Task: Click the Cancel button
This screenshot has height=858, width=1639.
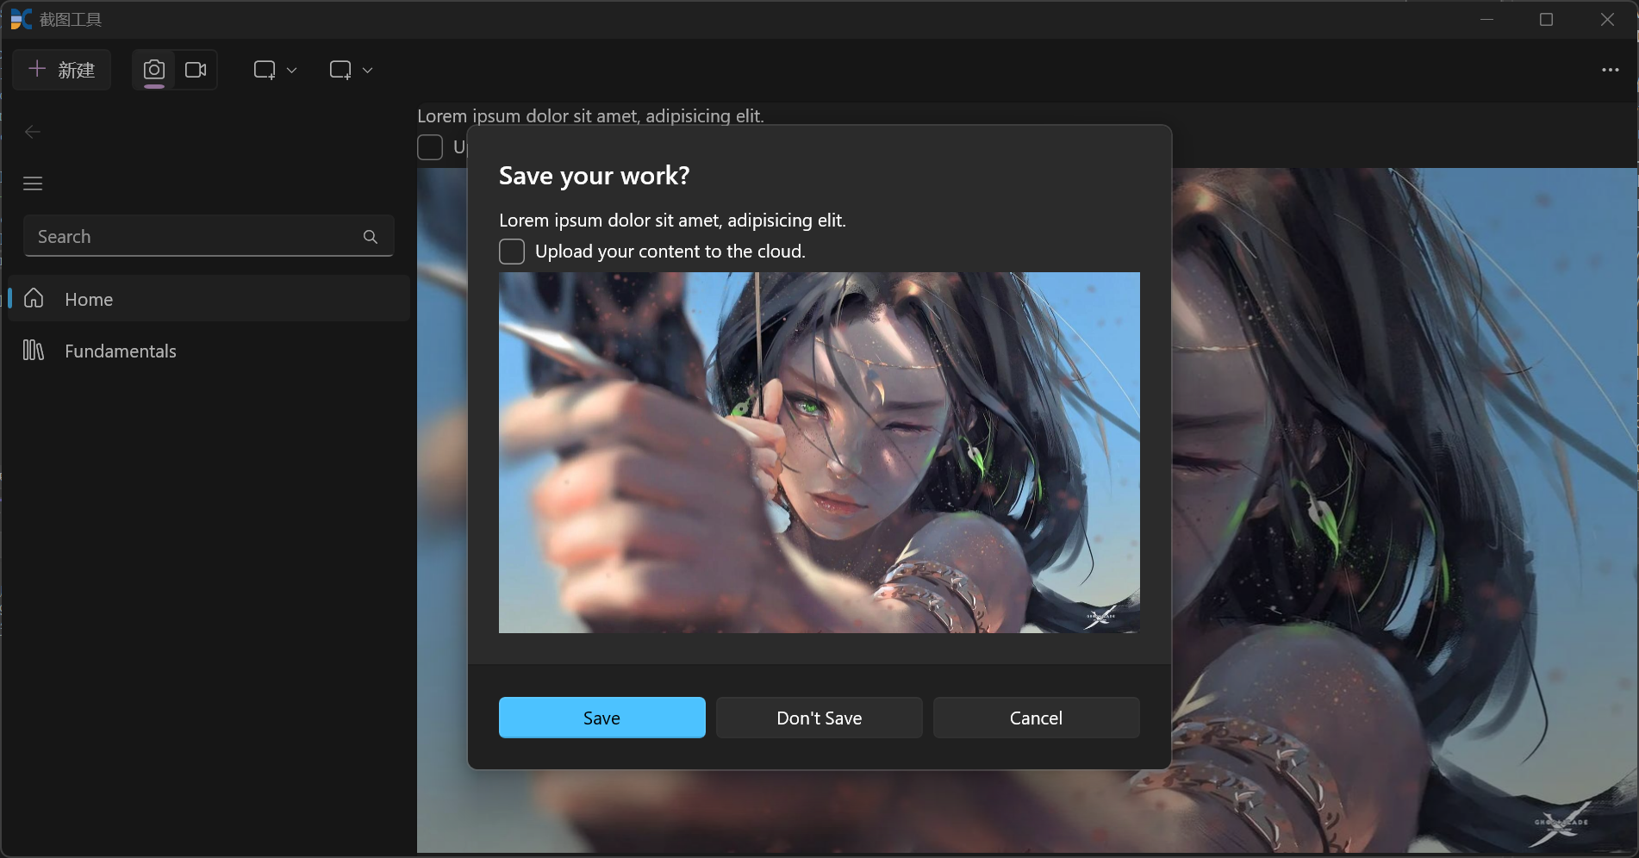Action: coord(1036,718)
